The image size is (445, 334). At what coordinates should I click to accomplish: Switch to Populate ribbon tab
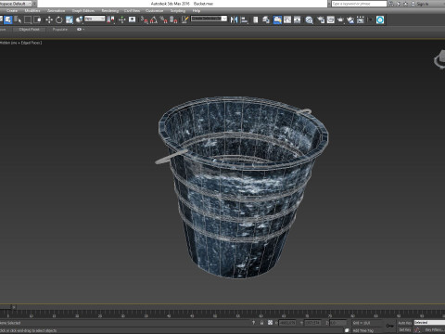pos(60,30)
